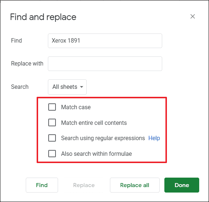
Task: Click the Match case label text
Action: 76,107
